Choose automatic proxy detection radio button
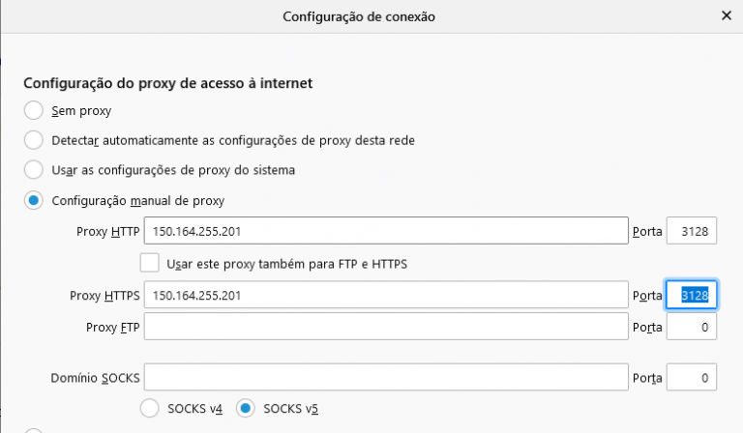Screen dimensions: 743x433 [x=34, y=140]
